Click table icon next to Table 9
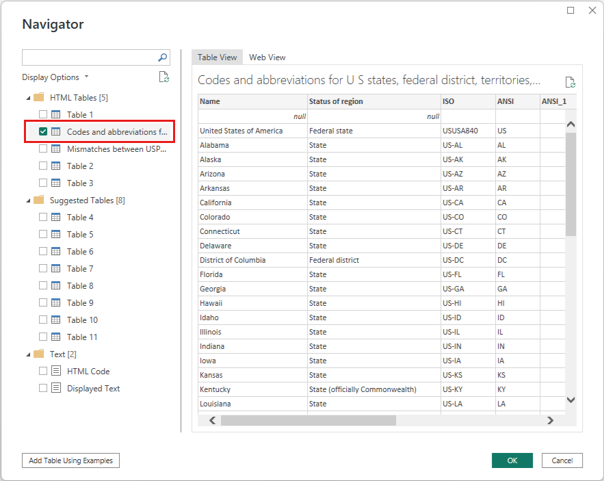 point(56,302)
